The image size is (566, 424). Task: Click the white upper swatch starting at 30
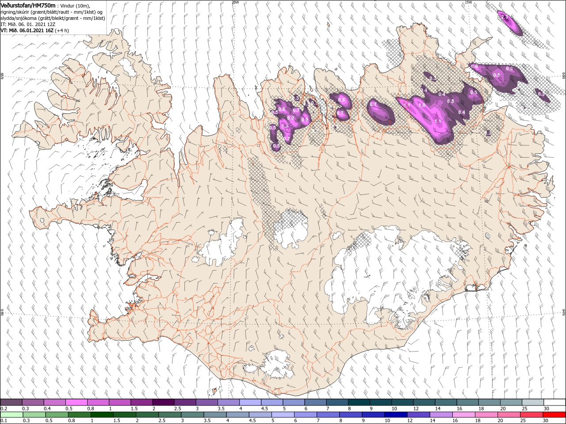554,402
